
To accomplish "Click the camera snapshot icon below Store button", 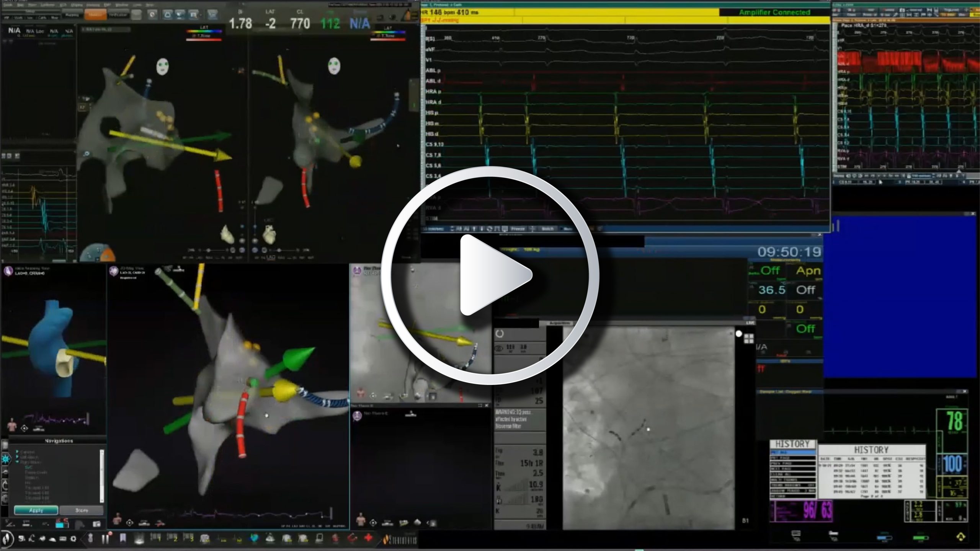I will tap(97, 524).
